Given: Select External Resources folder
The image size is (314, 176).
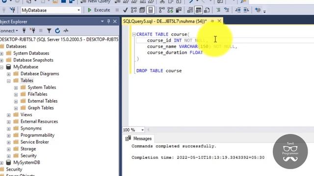Looking at the screenshot, I should 39,121.
